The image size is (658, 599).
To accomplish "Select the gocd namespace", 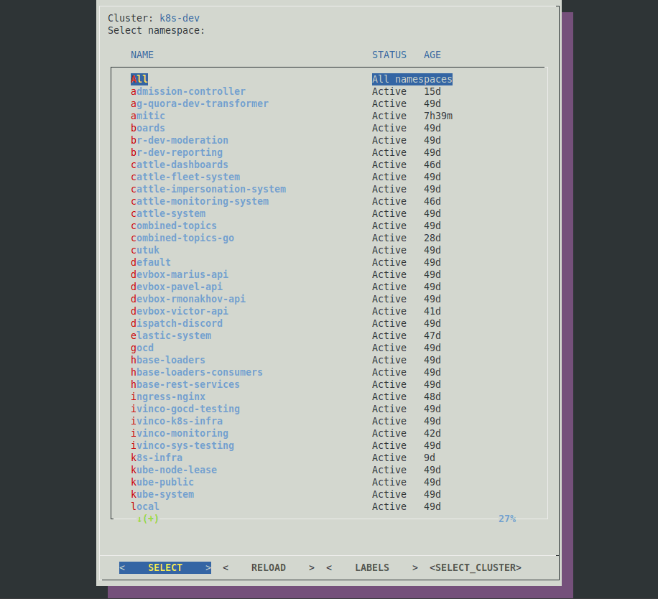I will [x=142, y=348].
